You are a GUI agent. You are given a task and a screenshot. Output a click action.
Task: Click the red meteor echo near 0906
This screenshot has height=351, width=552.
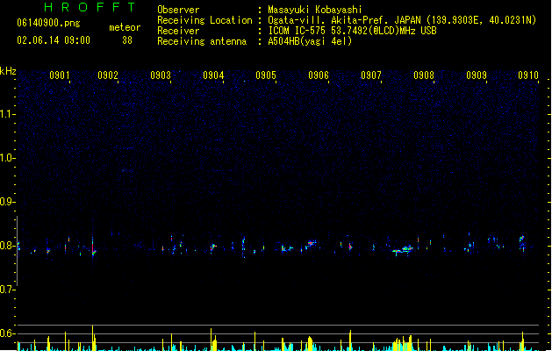tap(312, 243)
